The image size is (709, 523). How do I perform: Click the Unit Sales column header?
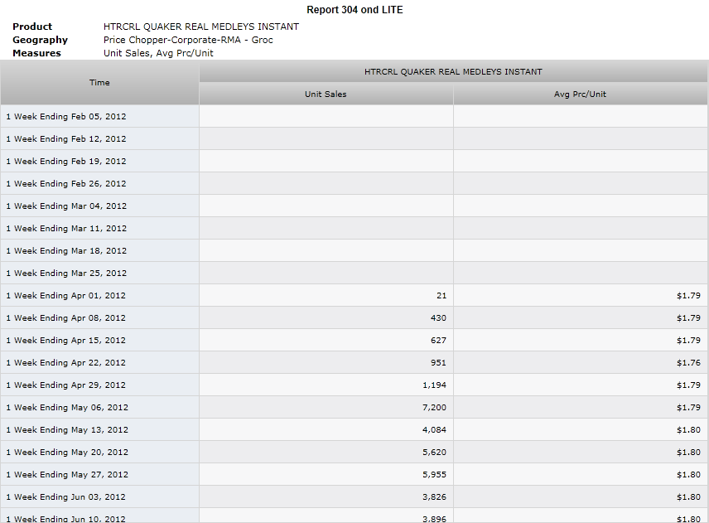pos(326,94)
